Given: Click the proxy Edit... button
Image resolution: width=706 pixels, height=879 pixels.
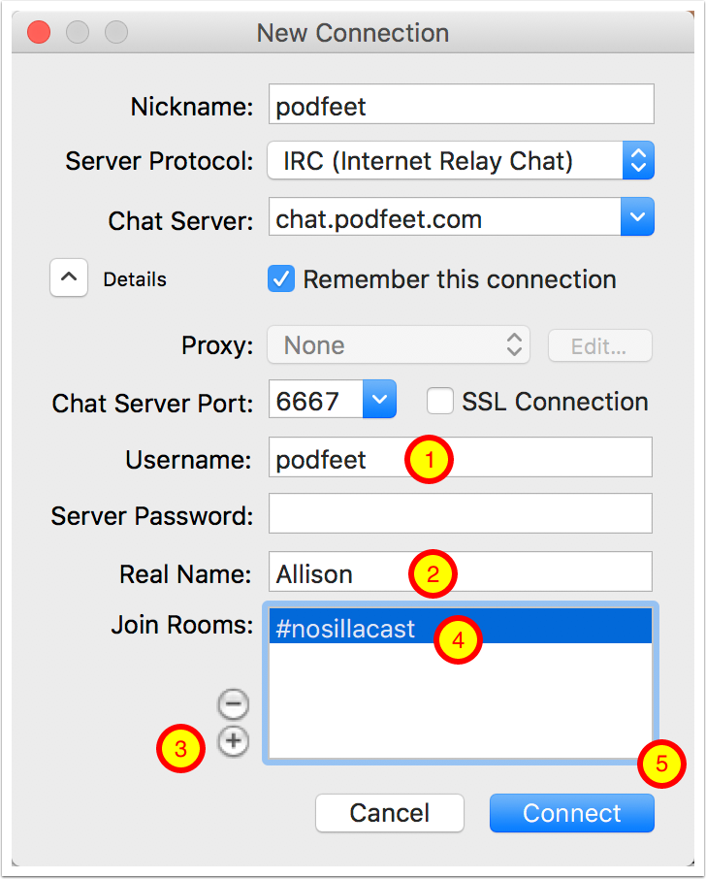Looking at the screenshot, I should (599, 346).
